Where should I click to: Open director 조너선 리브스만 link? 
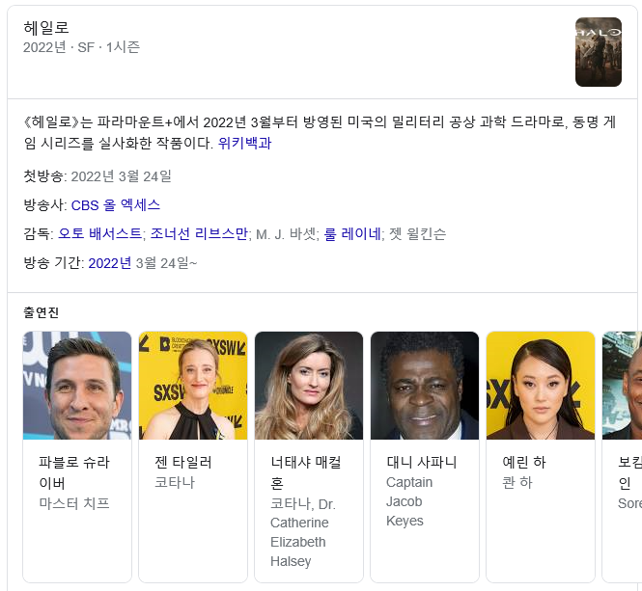coord(199,233)
